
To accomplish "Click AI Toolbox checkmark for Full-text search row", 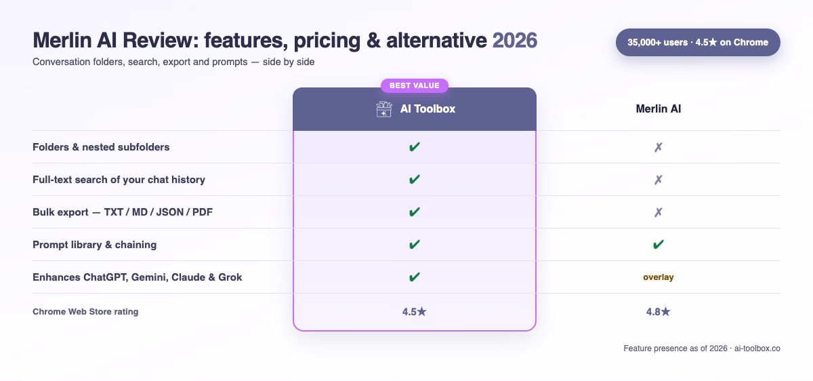I will (415, 180).
